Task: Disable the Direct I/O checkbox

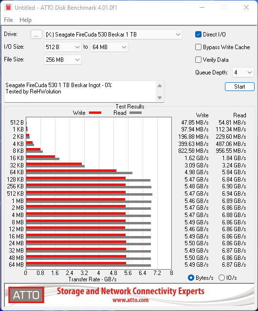Action: 198,35
